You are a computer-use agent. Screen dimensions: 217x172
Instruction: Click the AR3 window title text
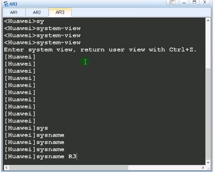point(13,4)
